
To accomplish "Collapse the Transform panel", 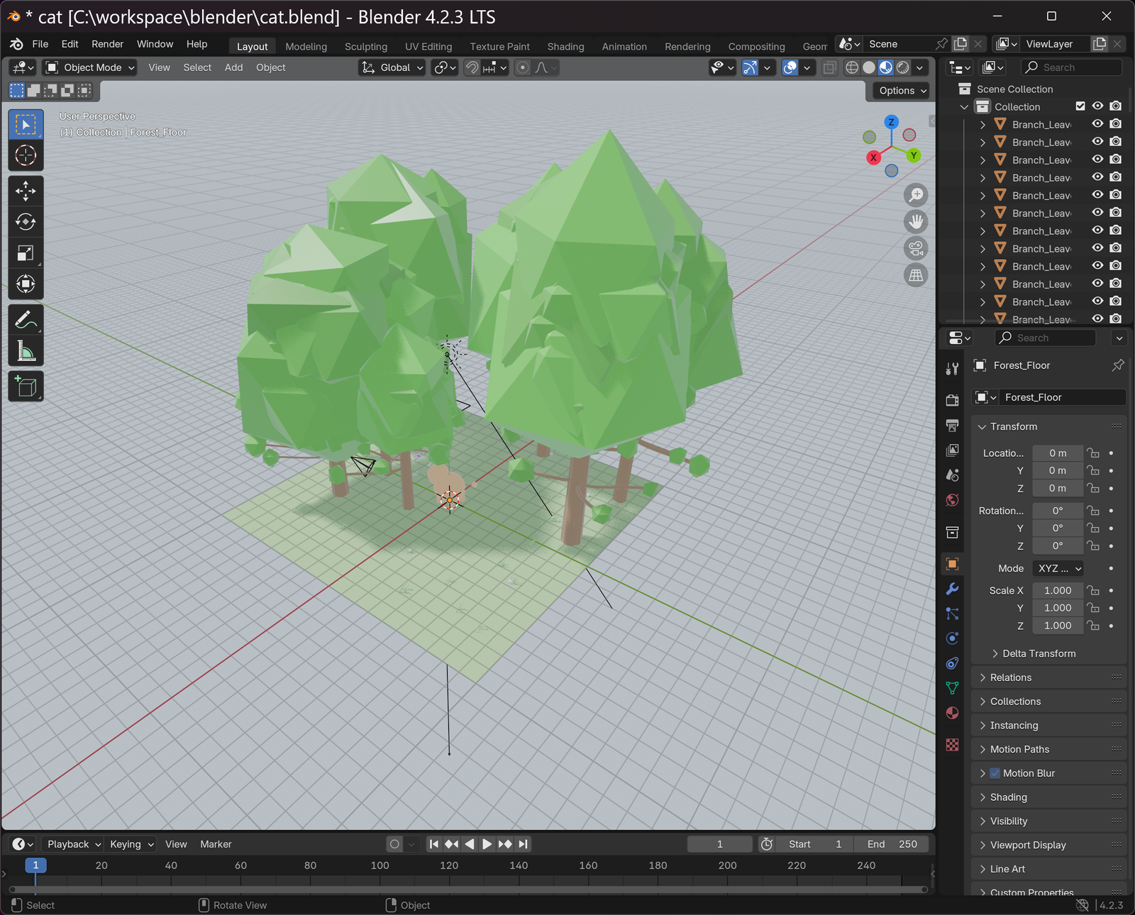I will tap(1014, 426).
